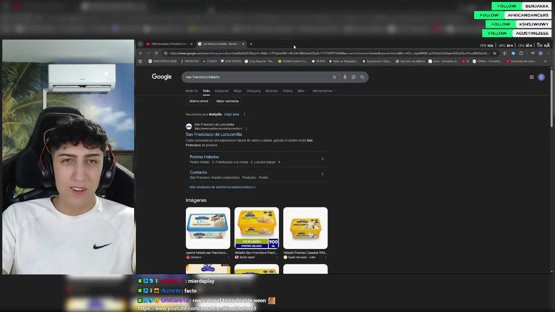The image size is (555, 312).
Task: Clear the search box text
Action: click(334, 77)
